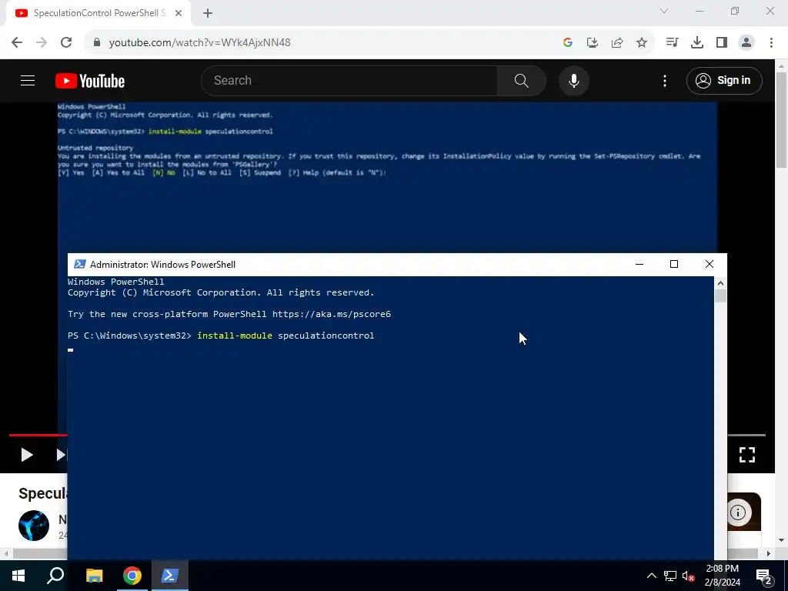Viewport: 788px width, 591px height.
Task: Toggle the Chrome side panel
Action: [722, 43]
